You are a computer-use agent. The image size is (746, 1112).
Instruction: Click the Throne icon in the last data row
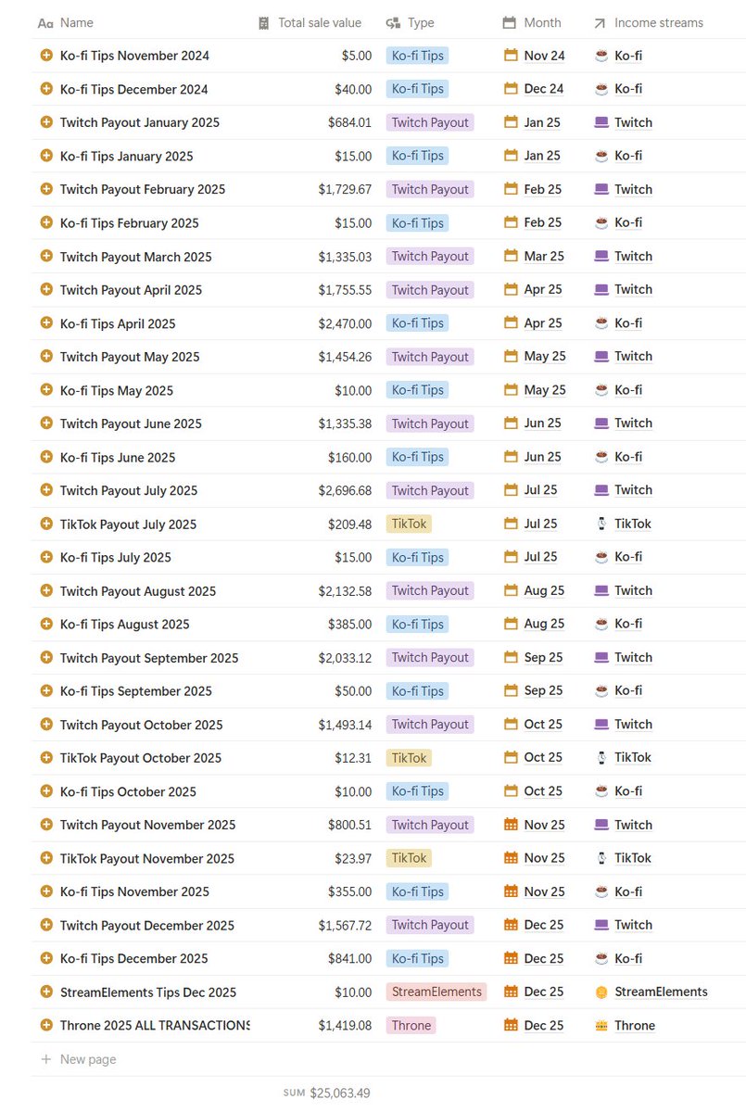[602, 1025]
